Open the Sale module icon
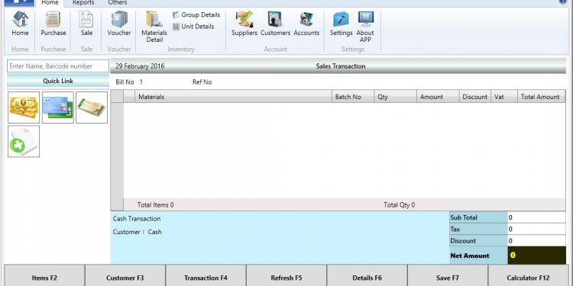This screenshot has width=573, height=286. 86,24
